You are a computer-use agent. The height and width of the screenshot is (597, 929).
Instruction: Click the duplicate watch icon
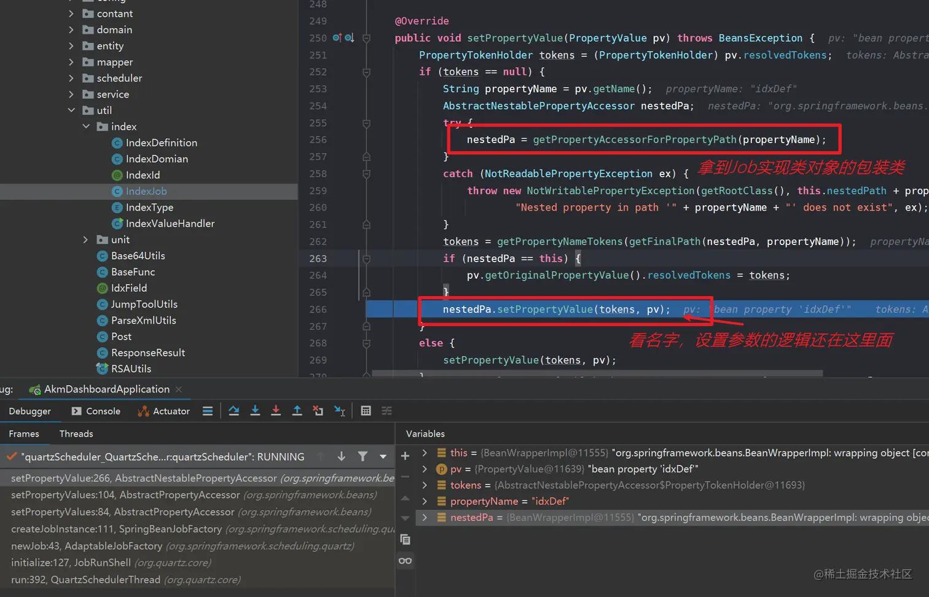(405, 539)
